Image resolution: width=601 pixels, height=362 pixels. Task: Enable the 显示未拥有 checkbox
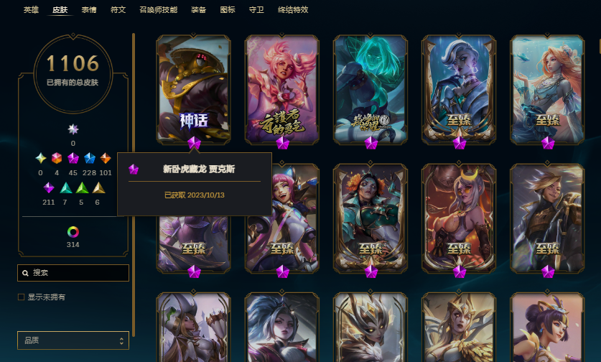click(x=22, y=297)
